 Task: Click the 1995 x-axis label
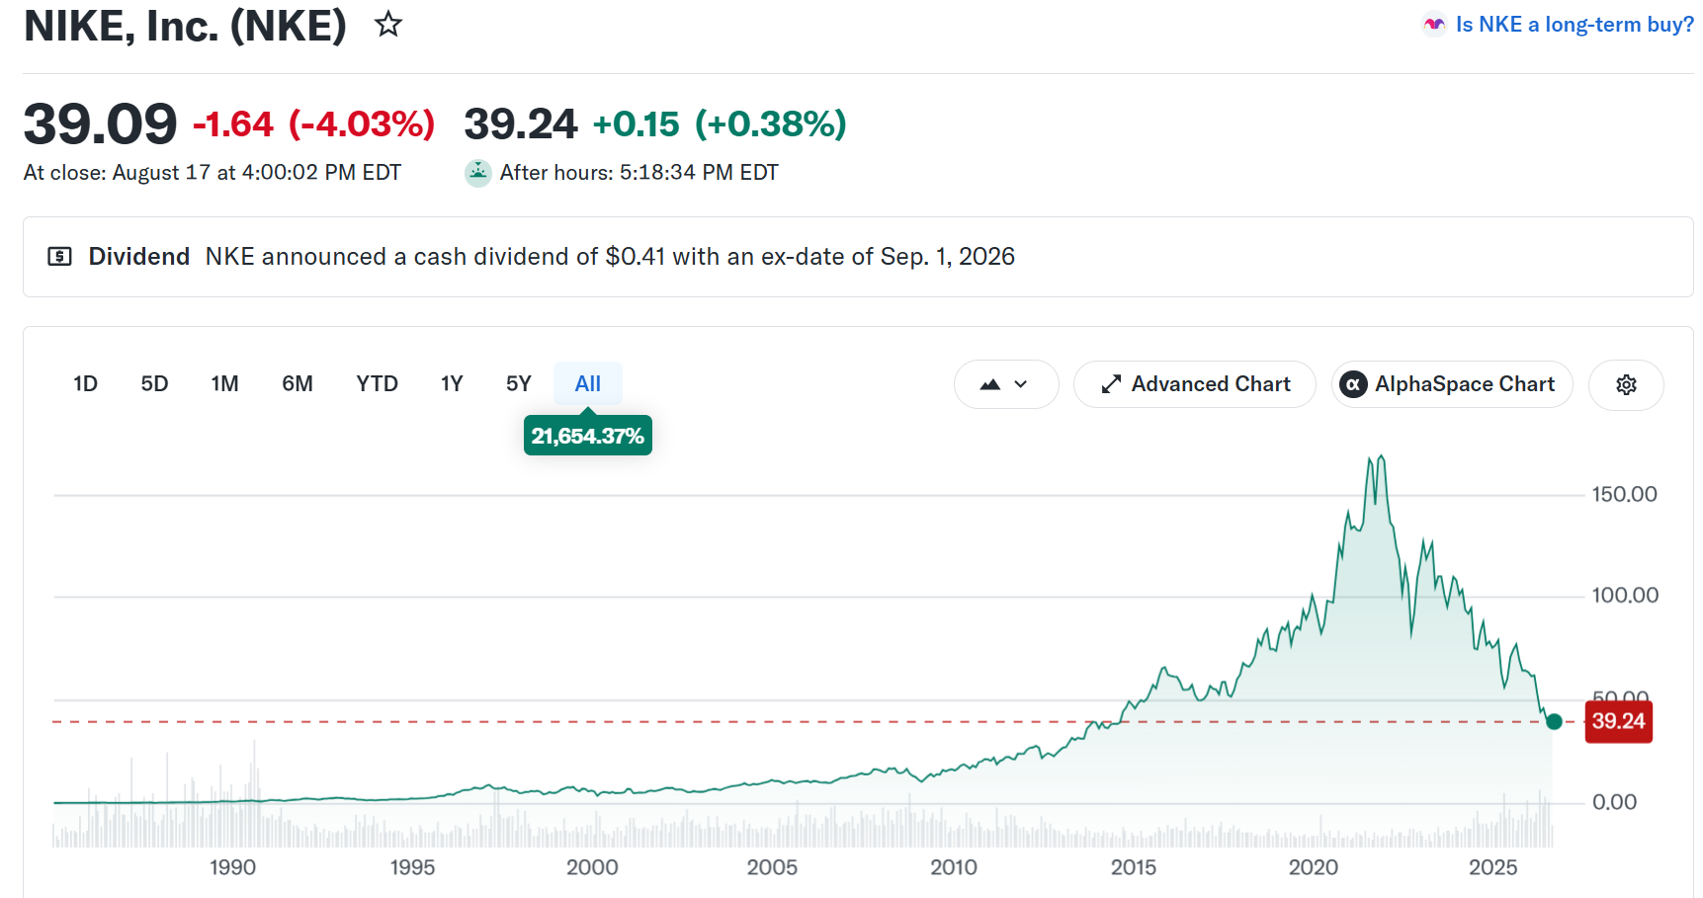[x=412, y=867]
